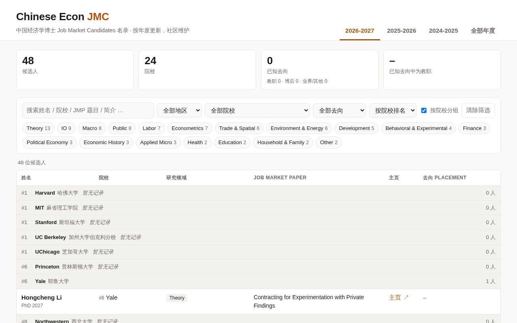This screenshot has height=323, width=517.
Task: Toggle the 按院校分组 checkbox
Action: [x=424, y=110]
